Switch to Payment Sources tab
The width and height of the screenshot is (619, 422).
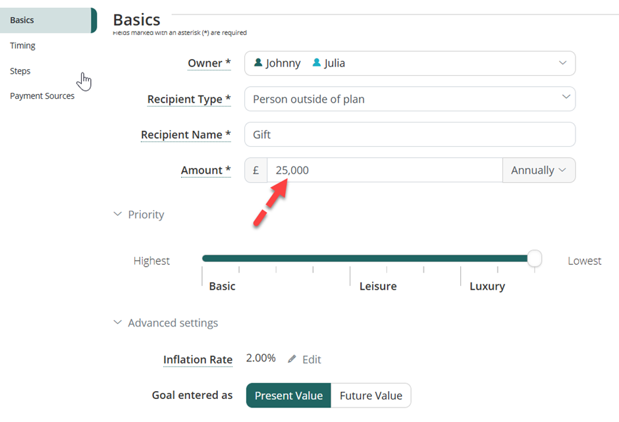(x=42, y=96)
